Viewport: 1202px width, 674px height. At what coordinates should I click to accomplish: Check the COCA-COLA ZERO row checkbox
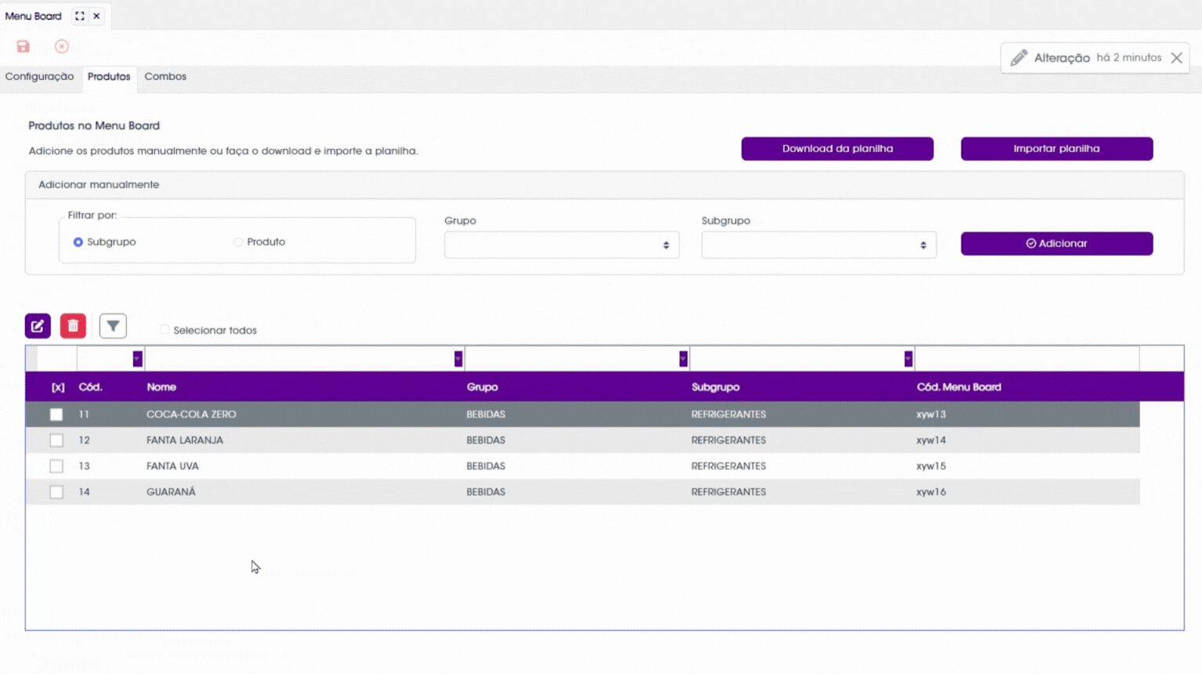coord(56,415)
